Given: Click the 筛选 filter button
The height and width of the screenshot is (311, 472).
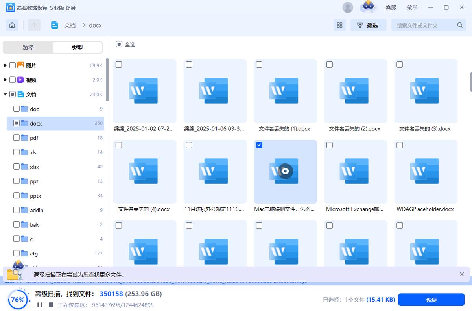Looking at the screenshot, I should tap(368, 25).
